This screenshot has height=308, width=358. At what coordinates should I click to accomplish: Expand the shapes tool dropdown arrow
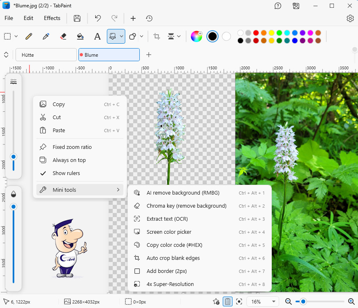coord(141,36)
